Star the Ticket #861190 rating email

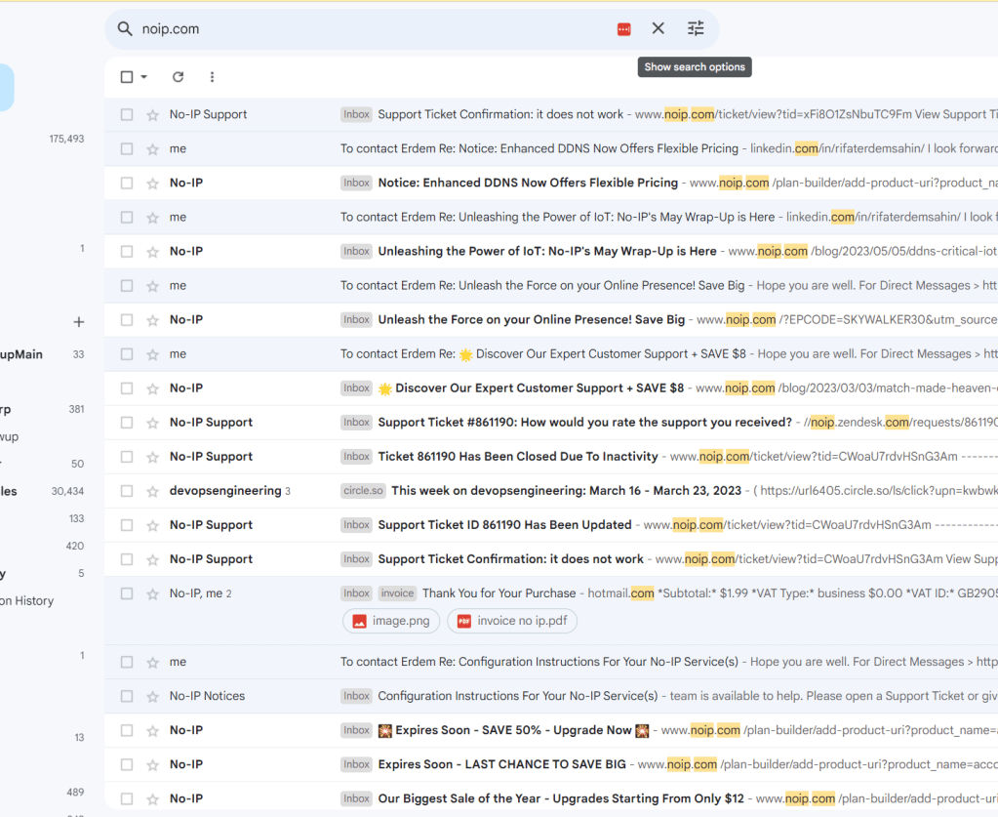pos(153,423)
